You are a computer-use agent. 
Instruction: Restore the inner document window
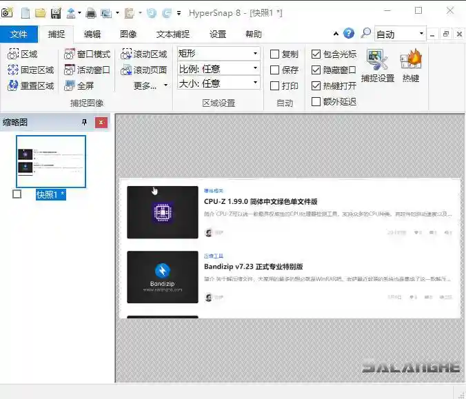point(446,34)
